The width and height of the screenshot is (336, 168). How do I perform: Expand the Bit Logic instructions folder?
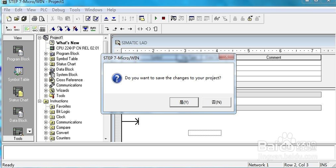[x=46, y=112]
